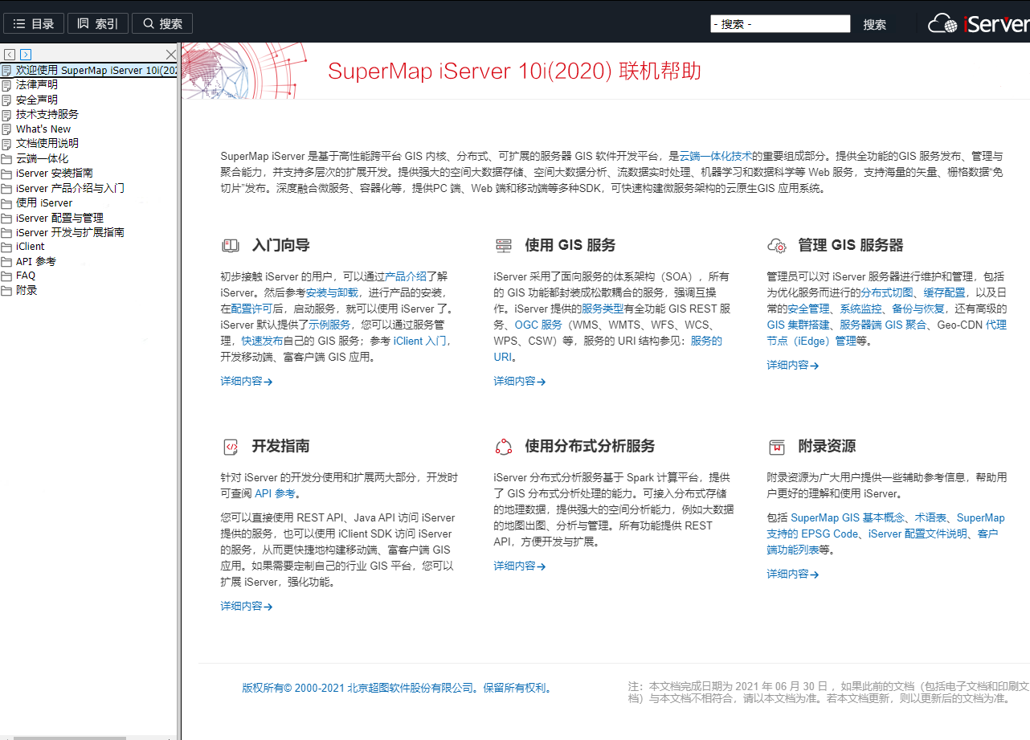Expand the iServer 安装指南 folder
Screen dimensions: 1030x740
click(54, 173)
